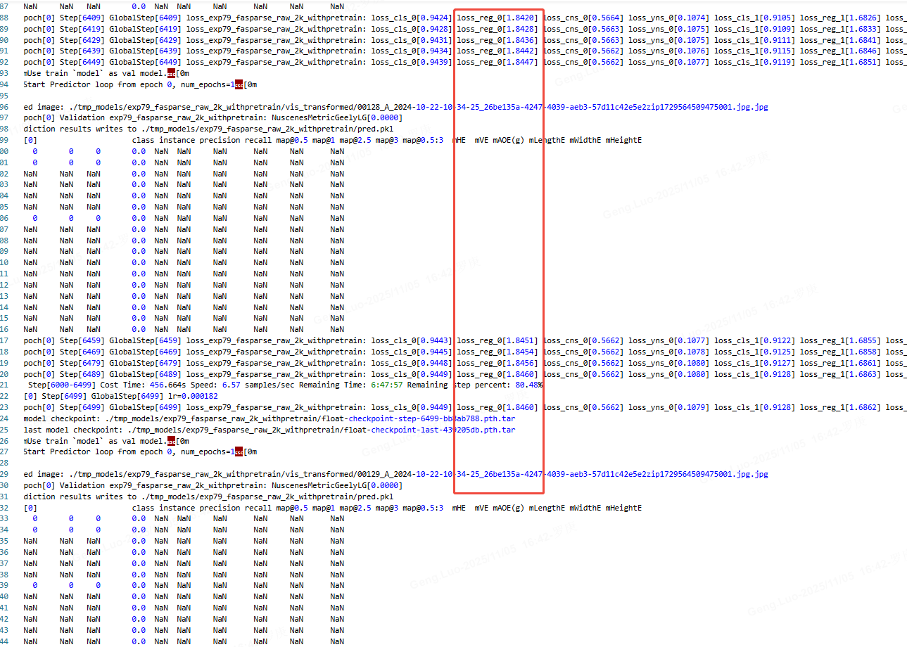Click the loss_reg_0[1.8442] value

pos(497,51)
